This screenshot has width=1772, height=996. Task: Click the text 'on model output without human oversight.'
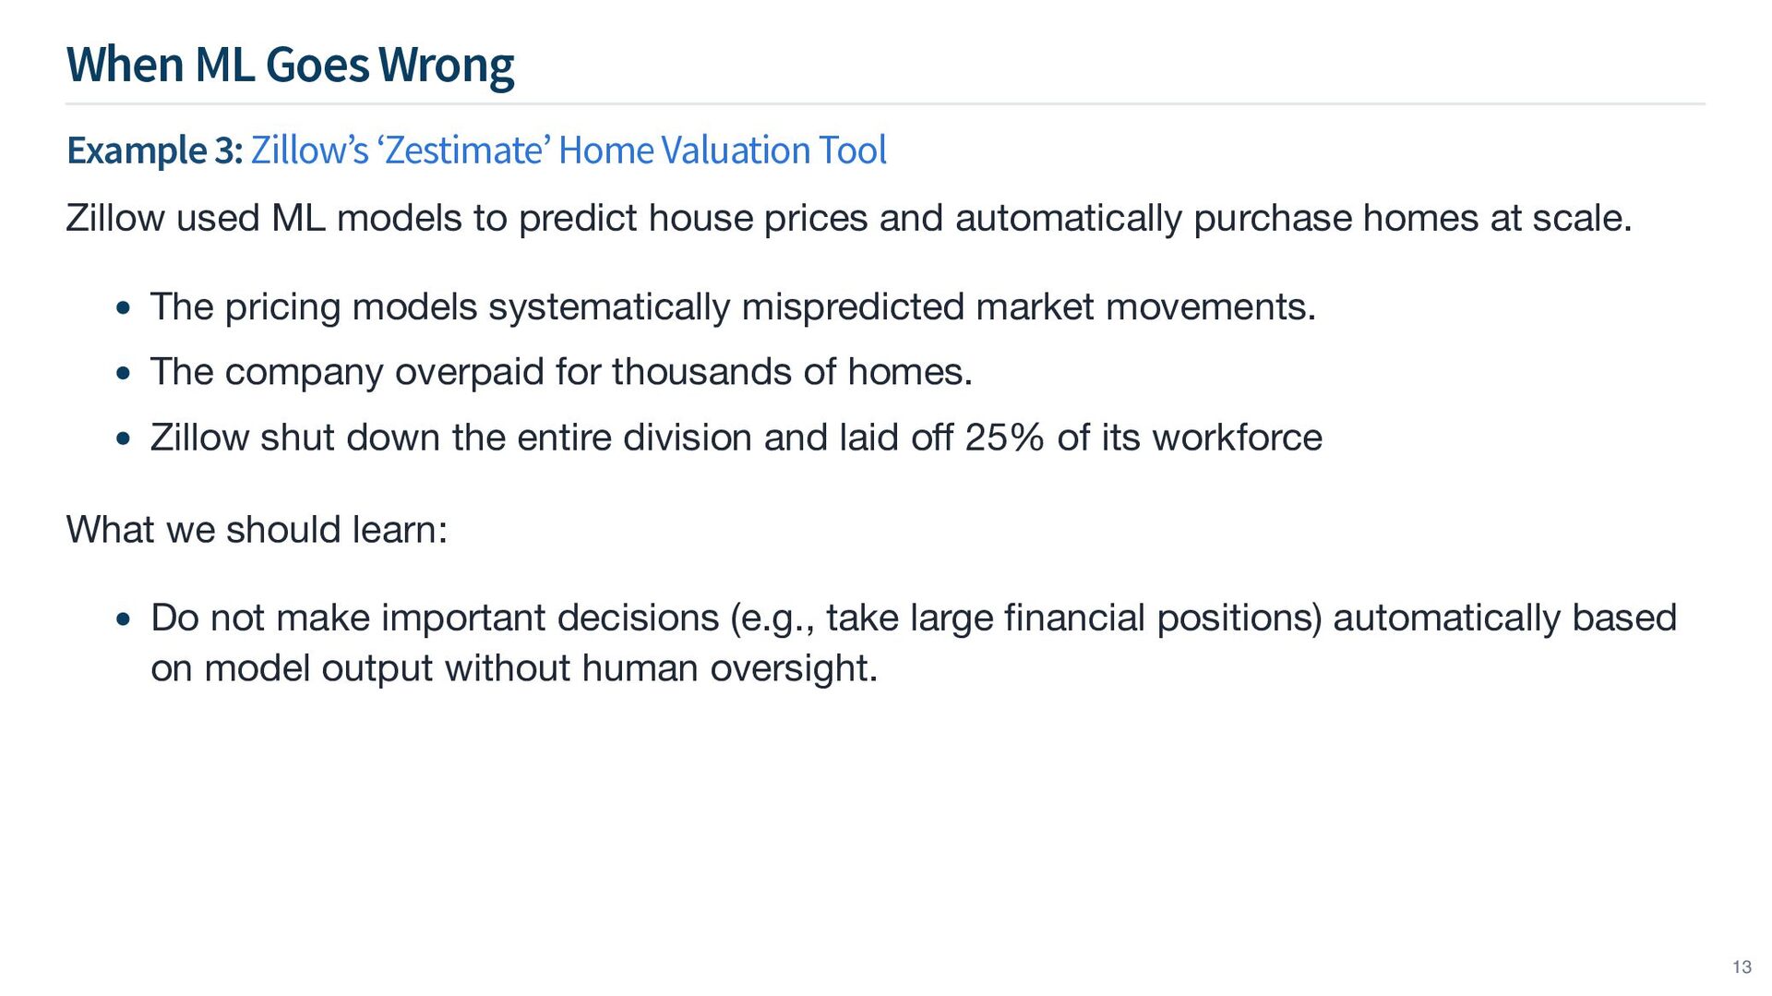(513, 668)
